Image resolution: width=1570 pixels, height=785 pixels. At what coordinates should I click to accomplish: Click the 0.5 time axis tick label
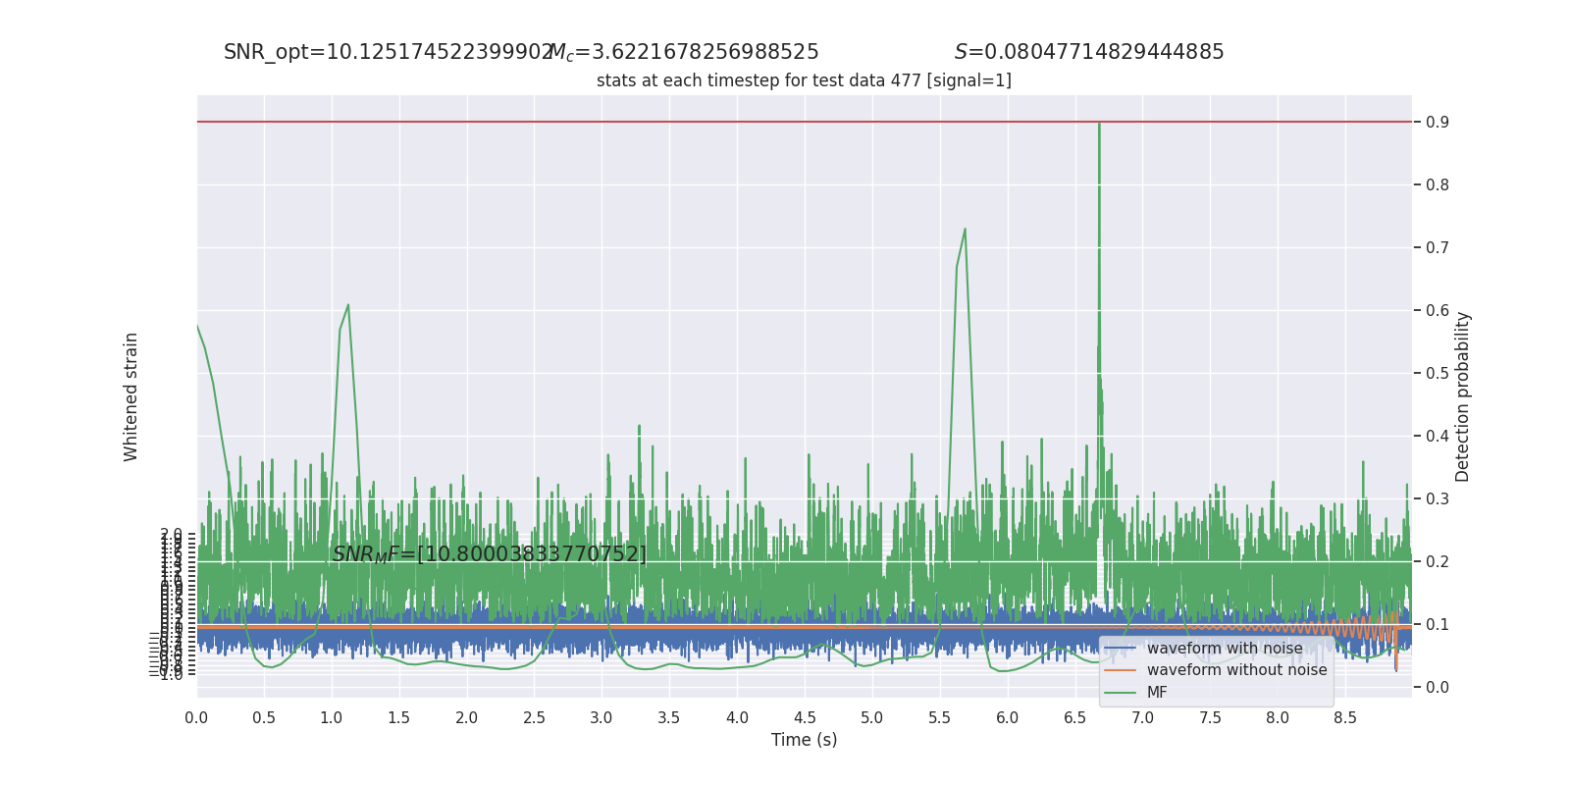(x=264, y=718)
